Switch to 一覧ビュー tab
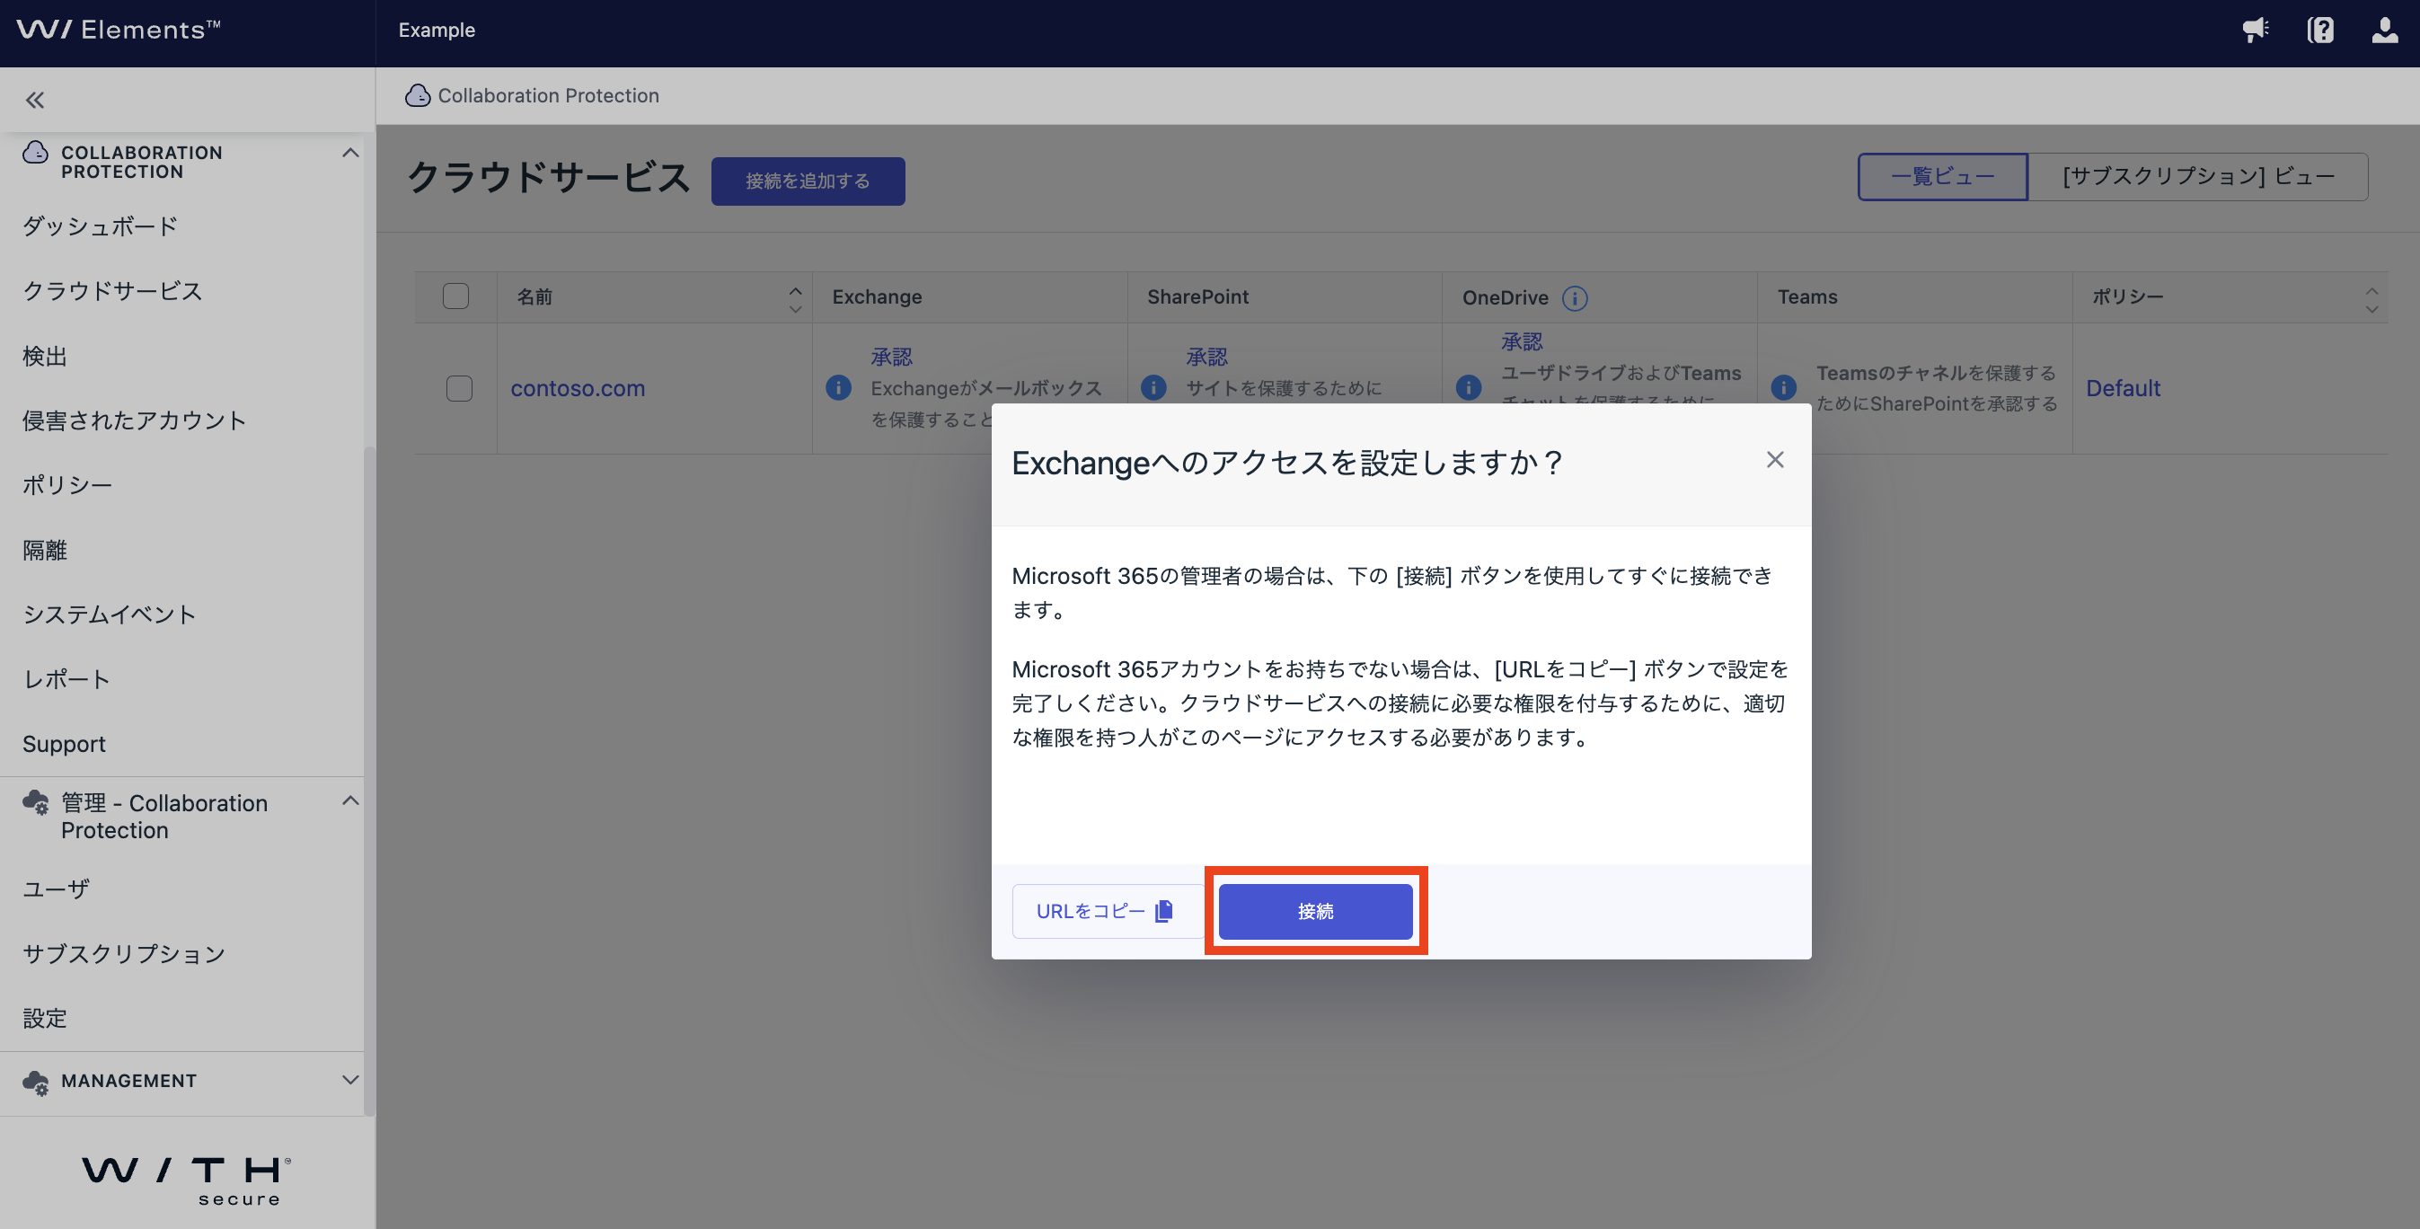Image resolution: width=2420 pixels, height=1229 pixels. click(1943, 177)
